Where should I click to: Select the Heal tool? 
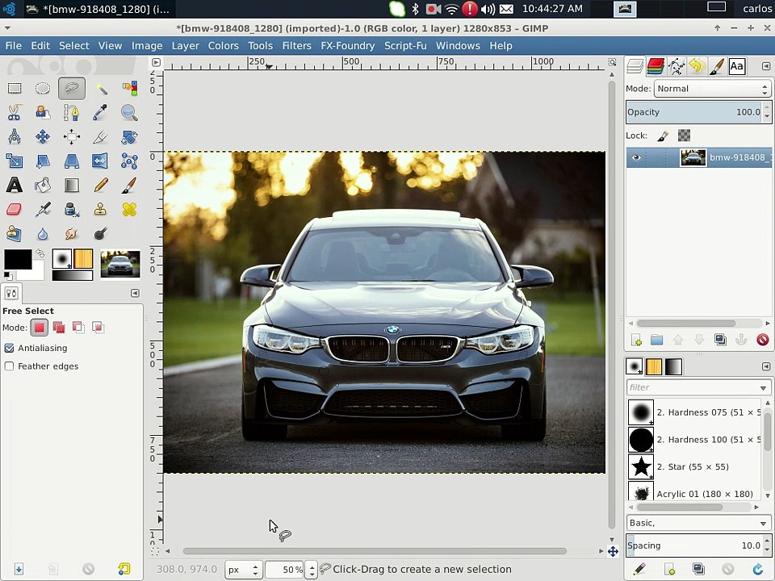point(129,210)
